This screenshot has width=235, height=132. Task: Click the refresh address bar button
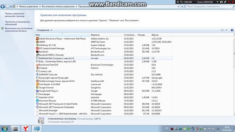click(182, 7)
